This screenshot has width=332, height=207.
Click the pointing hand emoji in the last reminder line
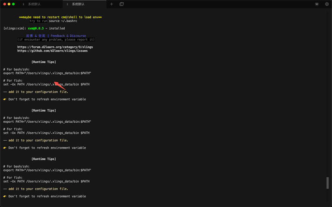coord(5,197)
